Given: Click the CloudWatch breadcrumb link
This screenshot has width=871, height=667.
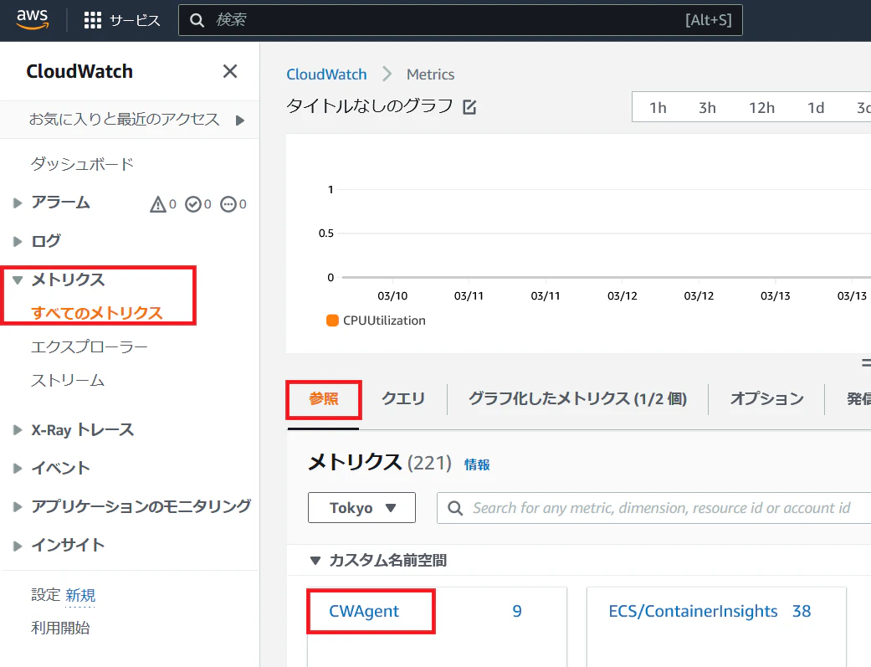Looking at the screenshot, I should [326, 74].
